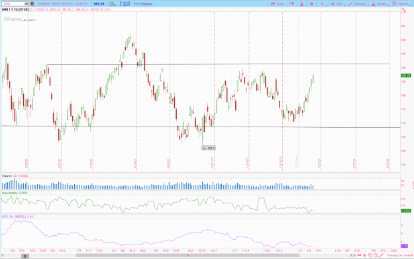414x259 pixels.
Task: Click the Volume study label
Action: [7, 176]
